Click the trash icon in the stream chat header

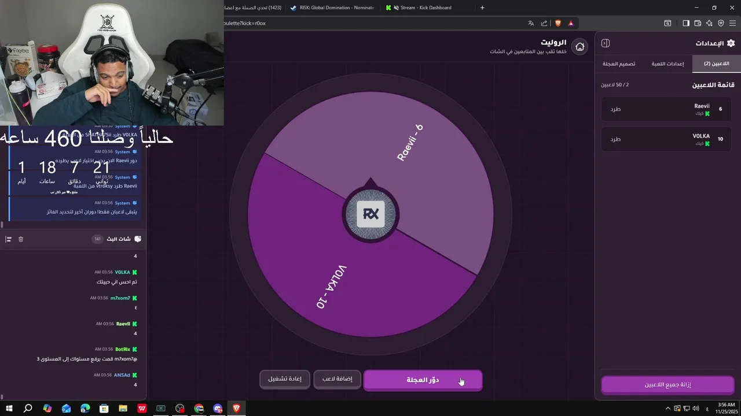pos(21,239)
